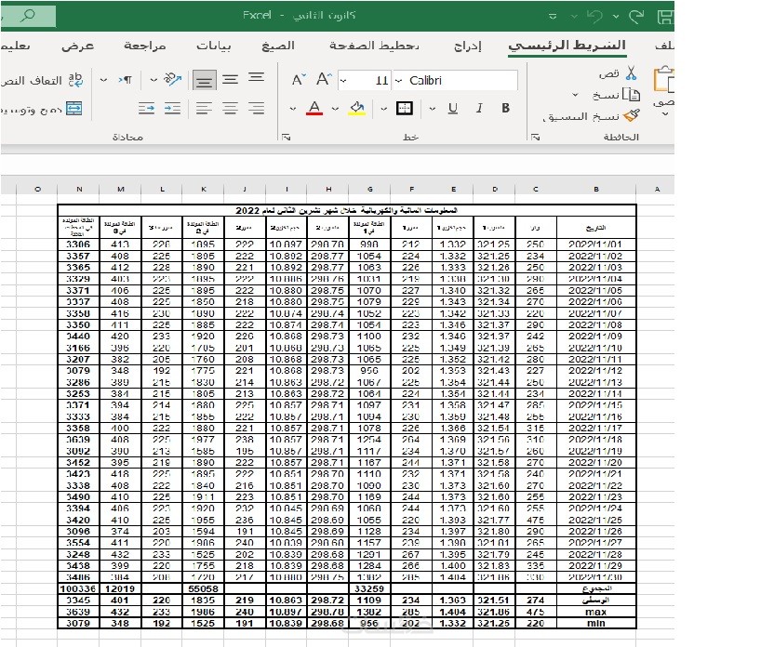Toggle Bold formatting

click(x=505, y=108)
